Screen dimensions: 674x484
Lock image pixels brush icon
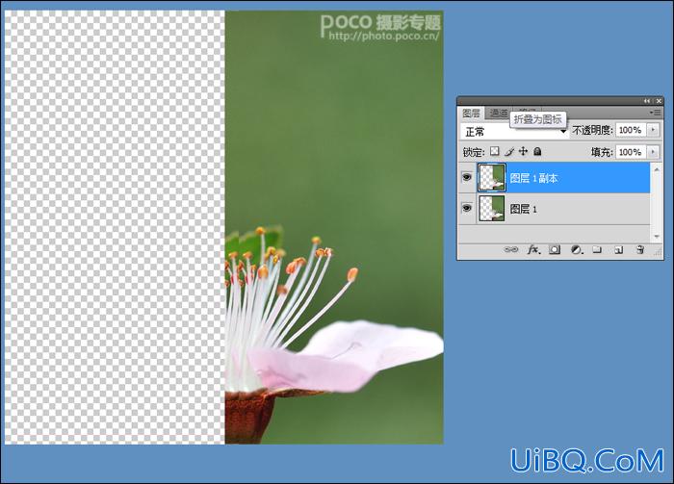[509, 151]
